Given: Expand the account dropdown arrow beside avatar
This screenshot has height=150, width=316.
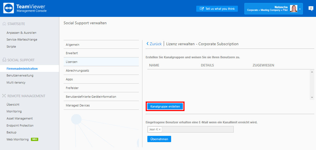Looking at the screenshot, I should point(300,9).
